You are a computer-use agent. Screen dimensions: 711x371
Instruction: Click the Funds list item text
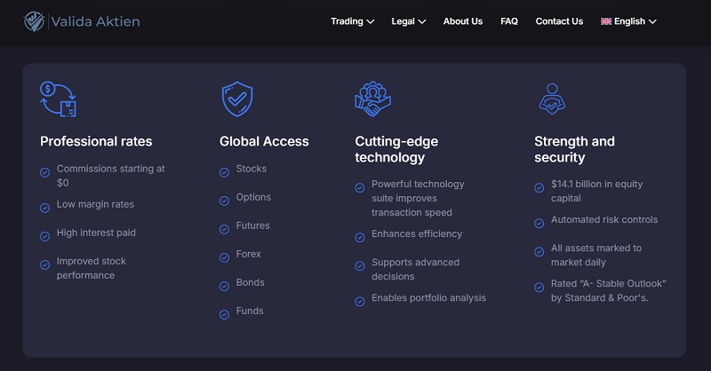click(x=250, y=311)
